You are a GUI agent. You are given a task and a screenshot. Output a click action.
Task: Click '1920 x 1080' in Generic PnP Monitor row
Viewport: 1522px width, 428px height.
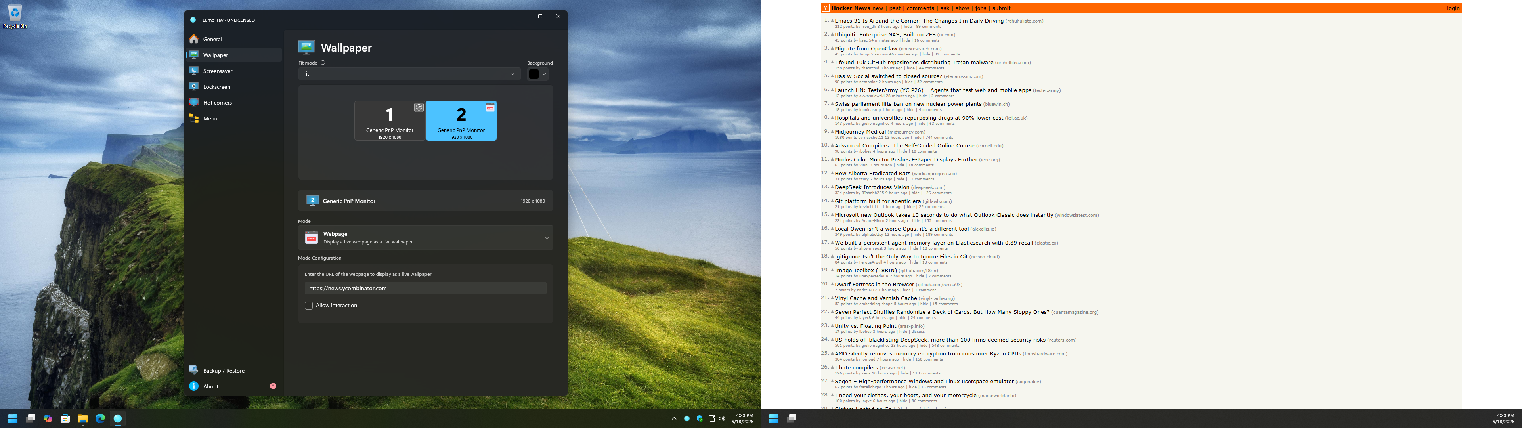point(532,201)
